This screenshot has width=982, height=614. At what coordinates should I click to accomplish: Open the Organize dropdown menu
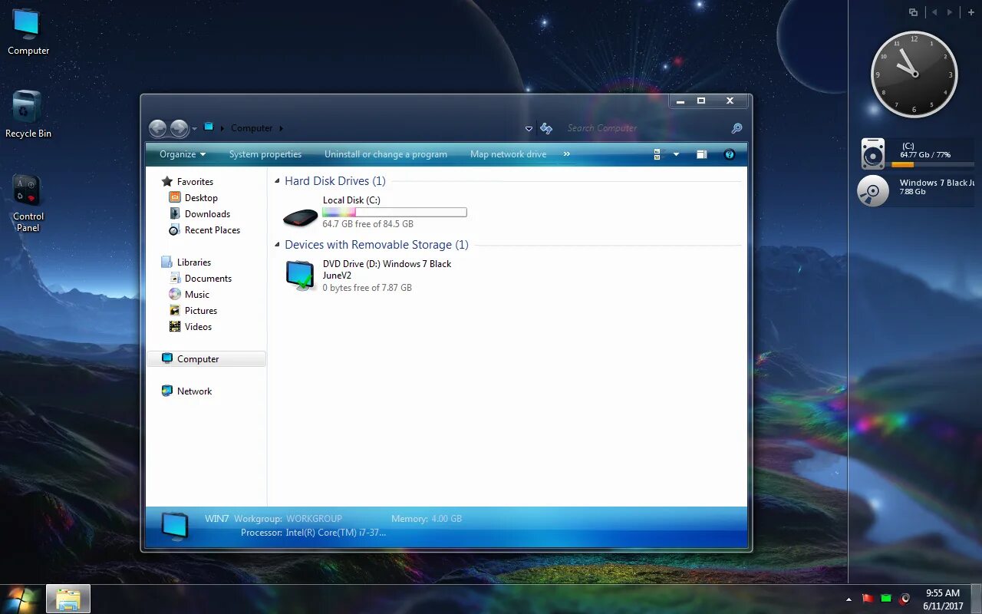pyautogui.click(x=181, y=153)
